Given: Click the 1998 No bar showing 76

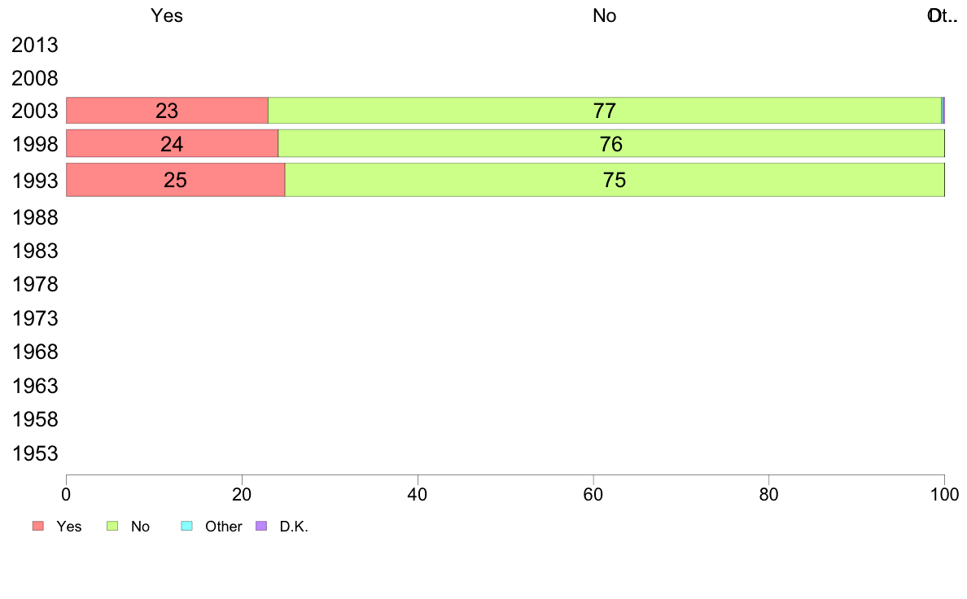Looking at the screenshot, I should point(610,144).
